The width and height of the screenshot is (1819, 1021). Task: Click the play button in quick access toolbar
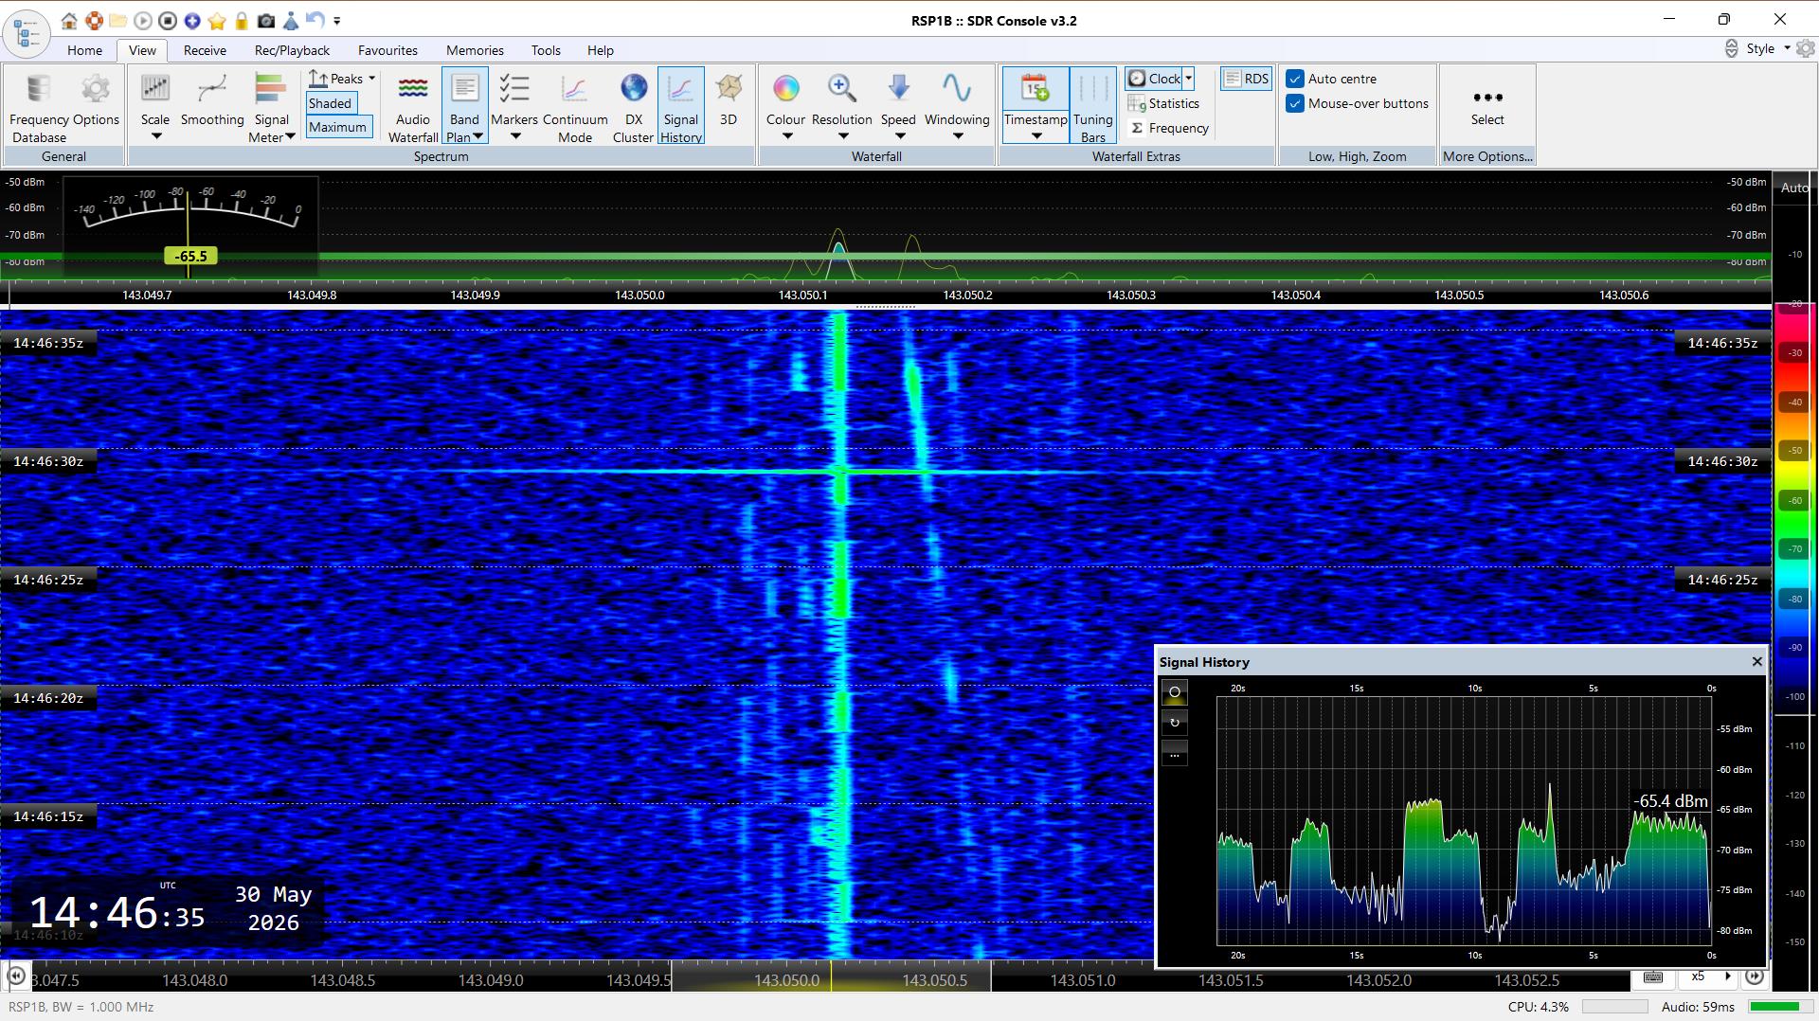143,20
